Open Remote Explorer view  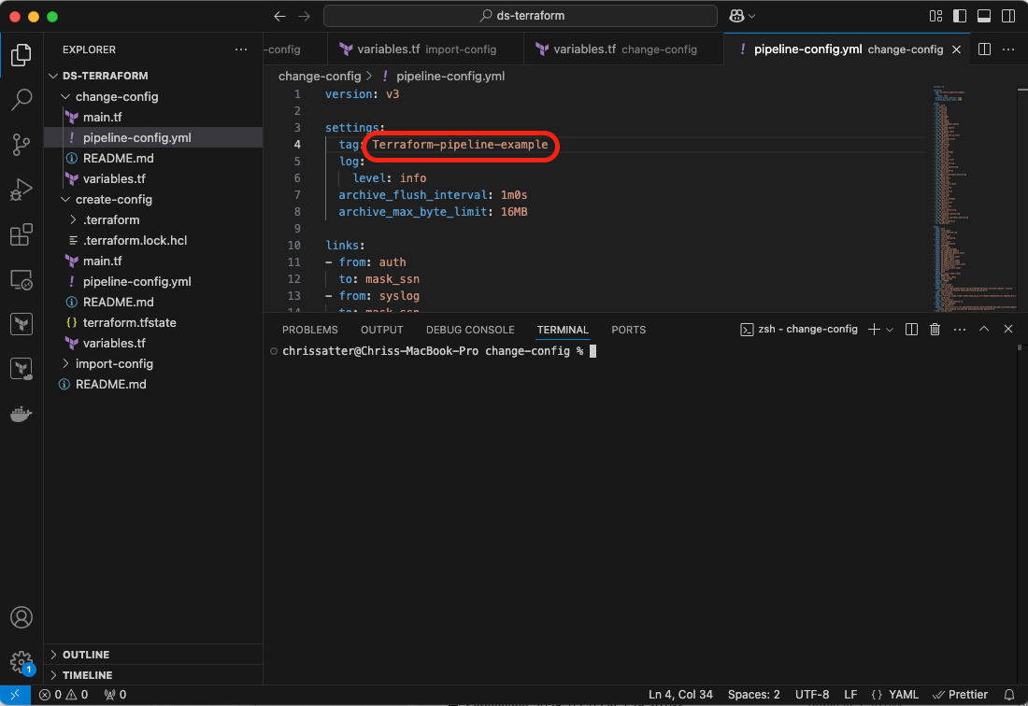(21, 279)
